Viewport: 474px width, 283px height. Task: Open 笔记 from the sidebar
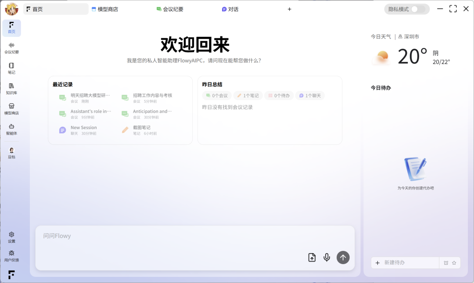point(11,68)
